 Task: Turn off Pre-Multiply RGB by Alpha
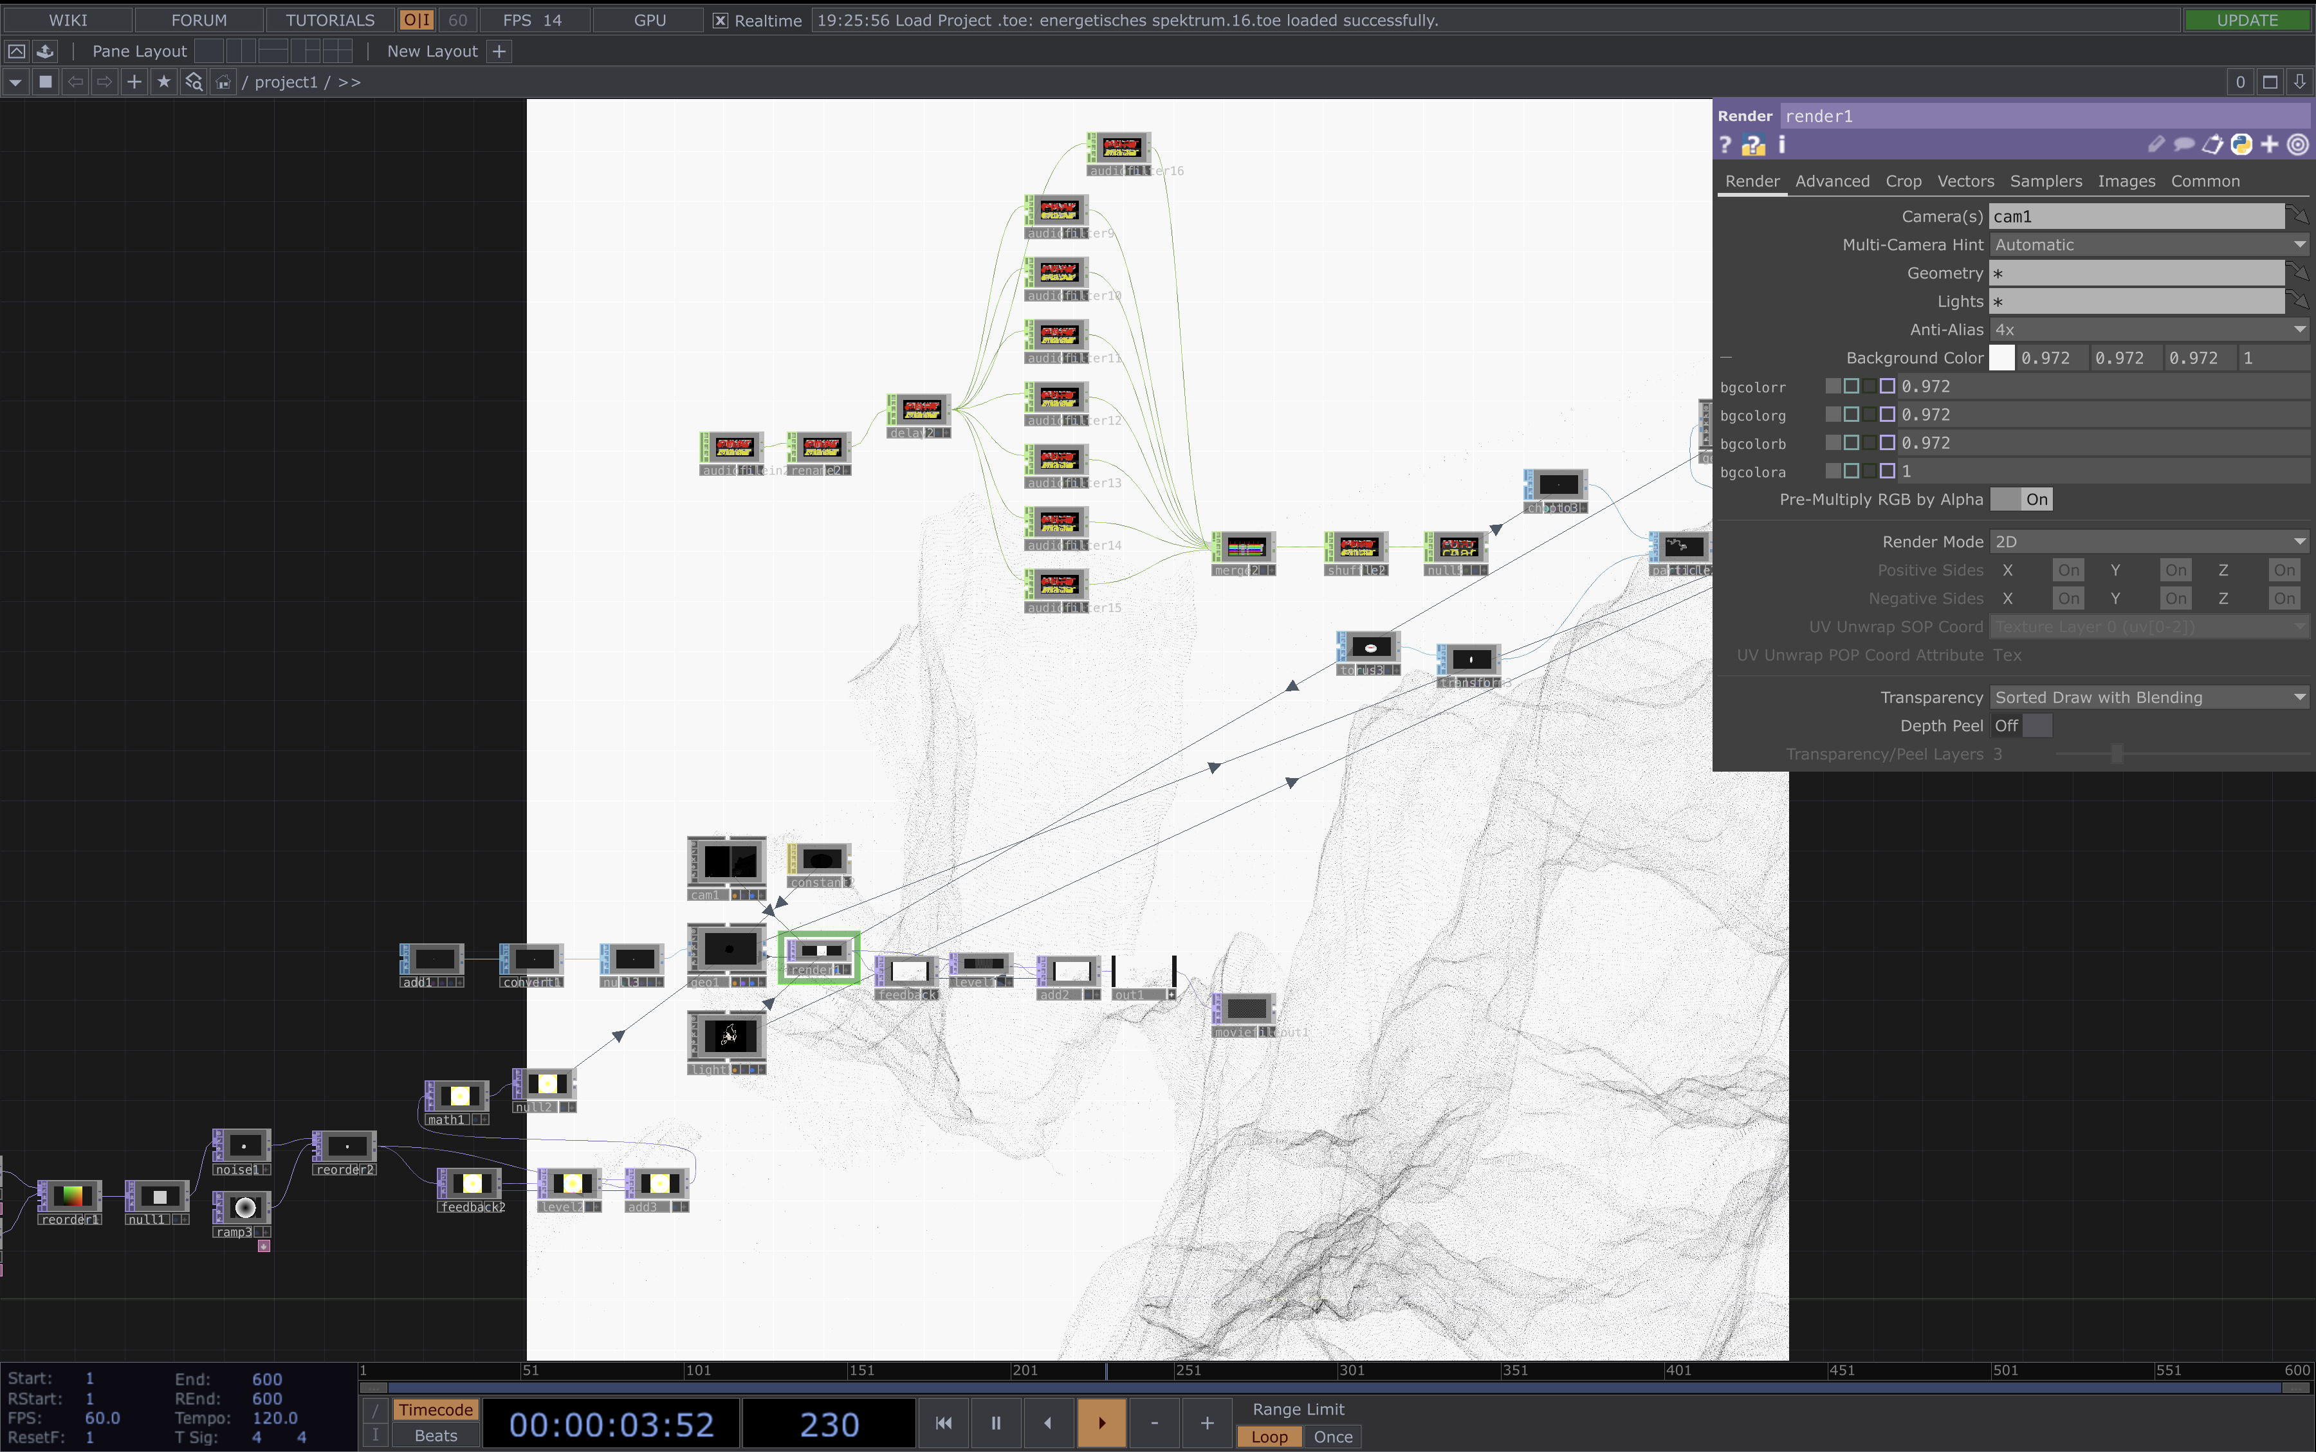pyautogui.click(x=2007, y=500)
